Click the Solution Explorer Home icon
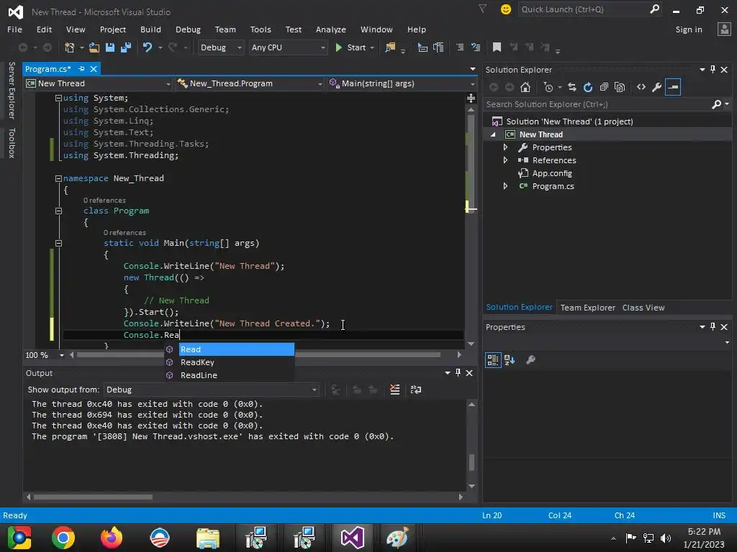The image size is (737, 552). tap(525, 87)
